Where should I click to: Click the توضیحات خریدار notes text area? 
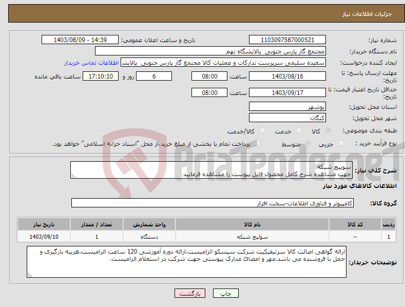pyautogui.click(x=186, y=262)
